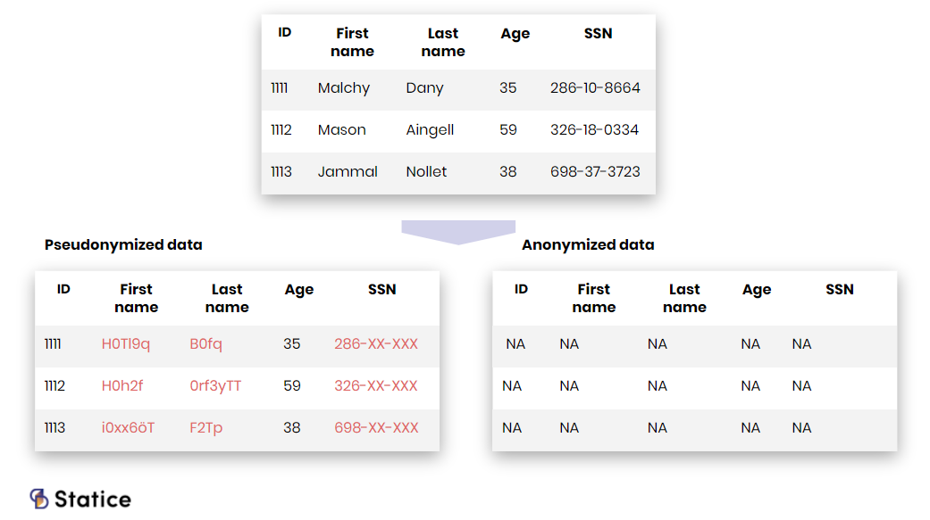Select the age 59 in original table
930x520 pixels.
507,129
